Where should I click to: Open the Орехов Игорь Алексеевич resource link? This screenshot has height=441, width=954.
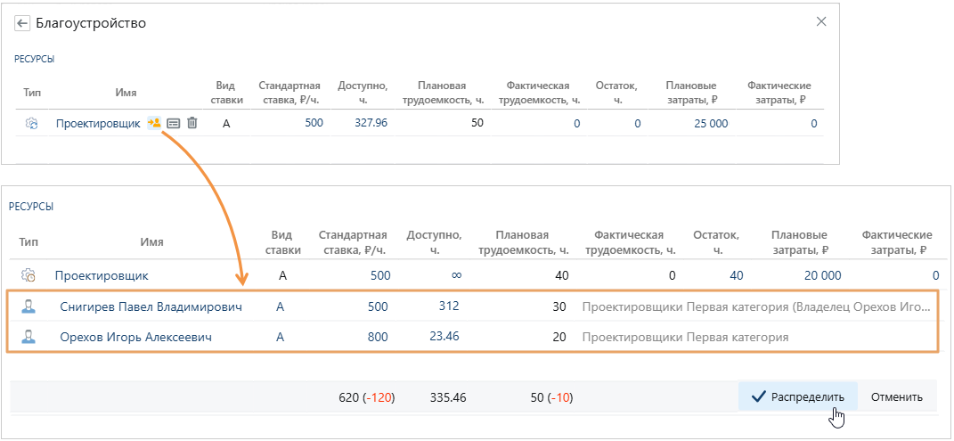(x=135, y=338)
